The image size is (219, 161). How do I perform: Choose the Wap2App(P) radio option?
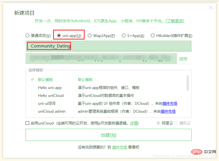(x=89, y=36)
